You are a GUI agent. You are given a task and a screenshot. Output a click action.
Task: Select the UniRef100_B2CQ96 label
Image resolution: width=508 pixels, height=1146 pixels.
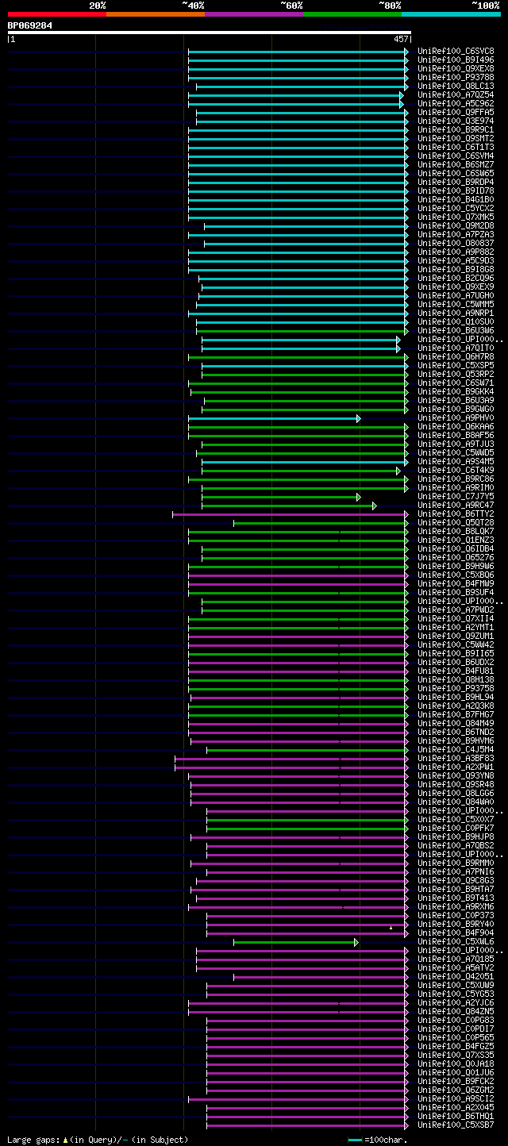pos(456,278)
